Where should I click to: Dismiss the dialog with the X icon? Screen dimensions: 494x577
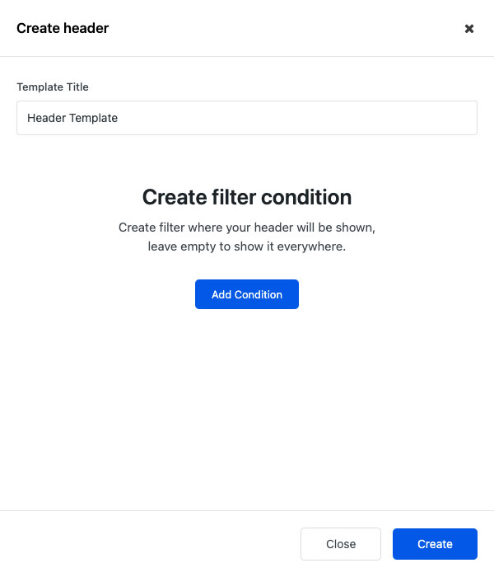(469, 29)
